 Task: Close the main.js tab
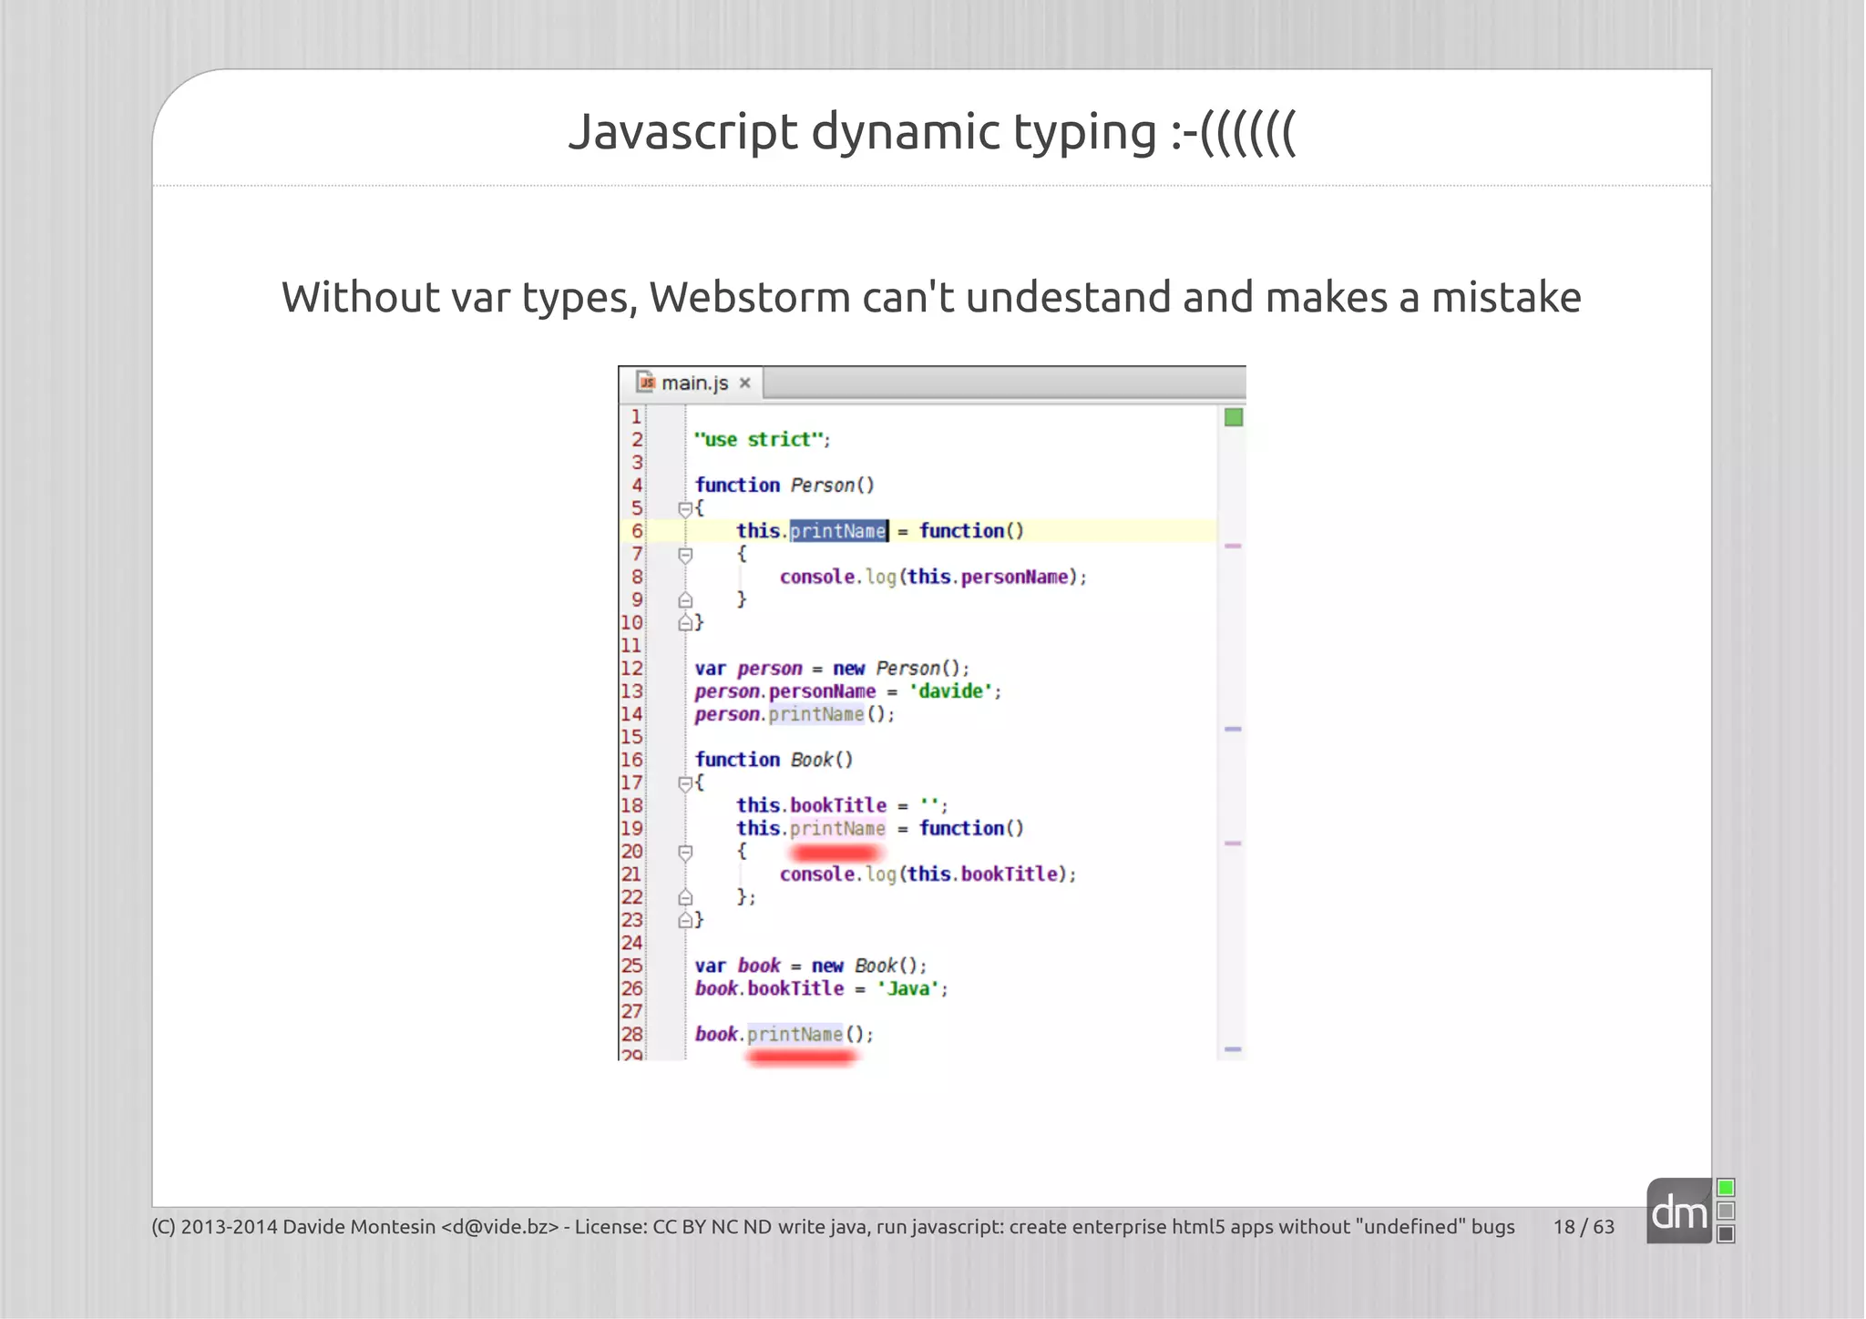[x=744, y=383]
